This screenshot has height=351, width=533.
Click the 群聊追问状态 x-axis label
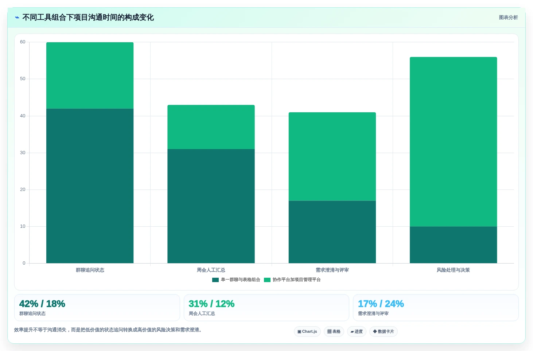tap(90, 270)
